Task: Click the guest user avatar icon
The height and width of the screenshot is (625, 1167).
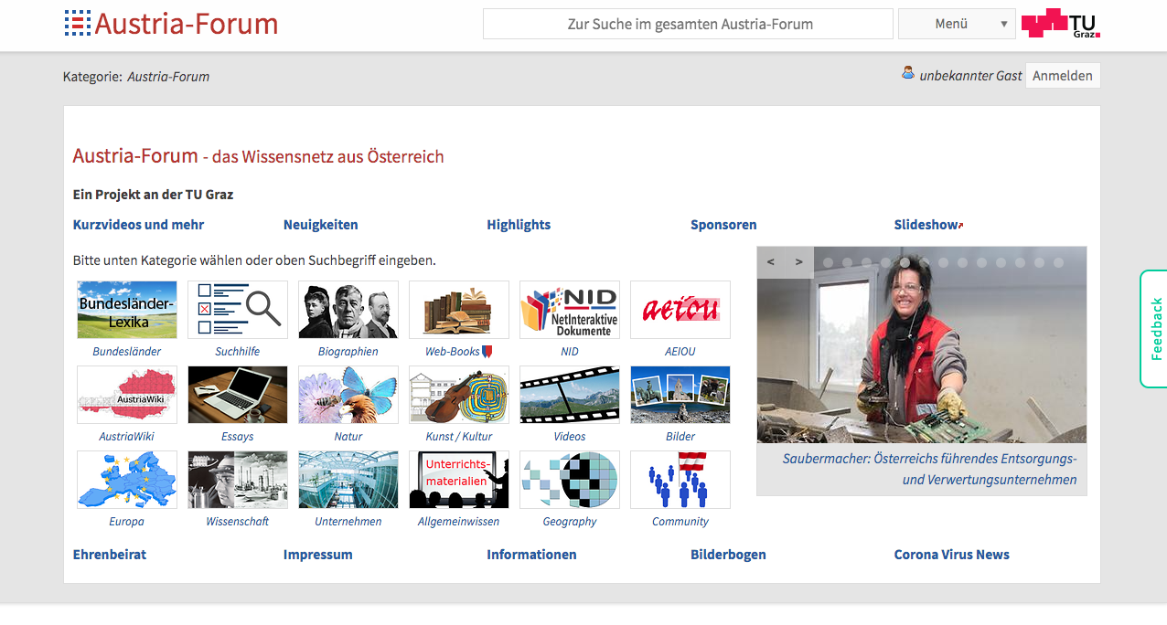Action: click(908, 72)
